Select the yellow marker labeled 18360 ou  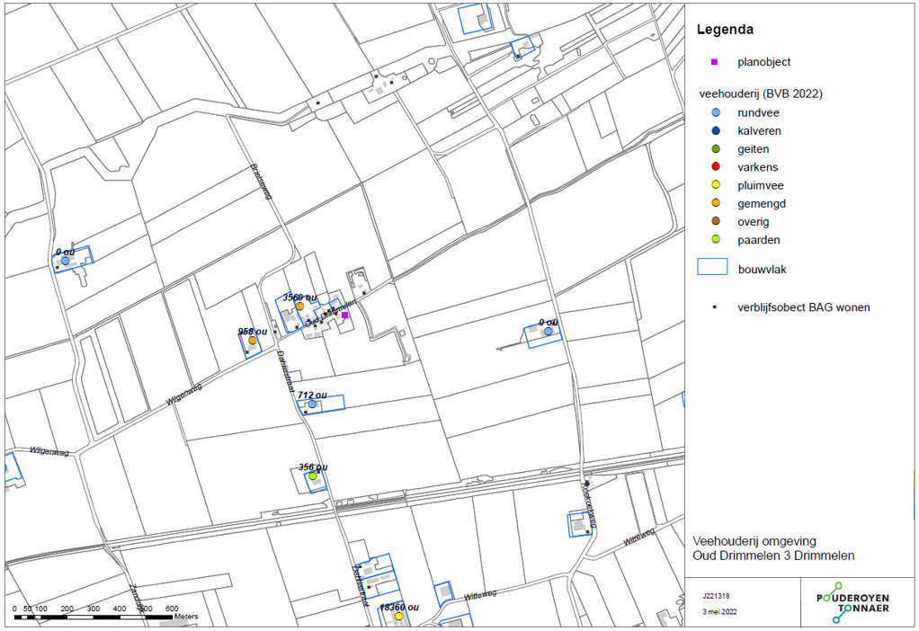click(398, 617)
